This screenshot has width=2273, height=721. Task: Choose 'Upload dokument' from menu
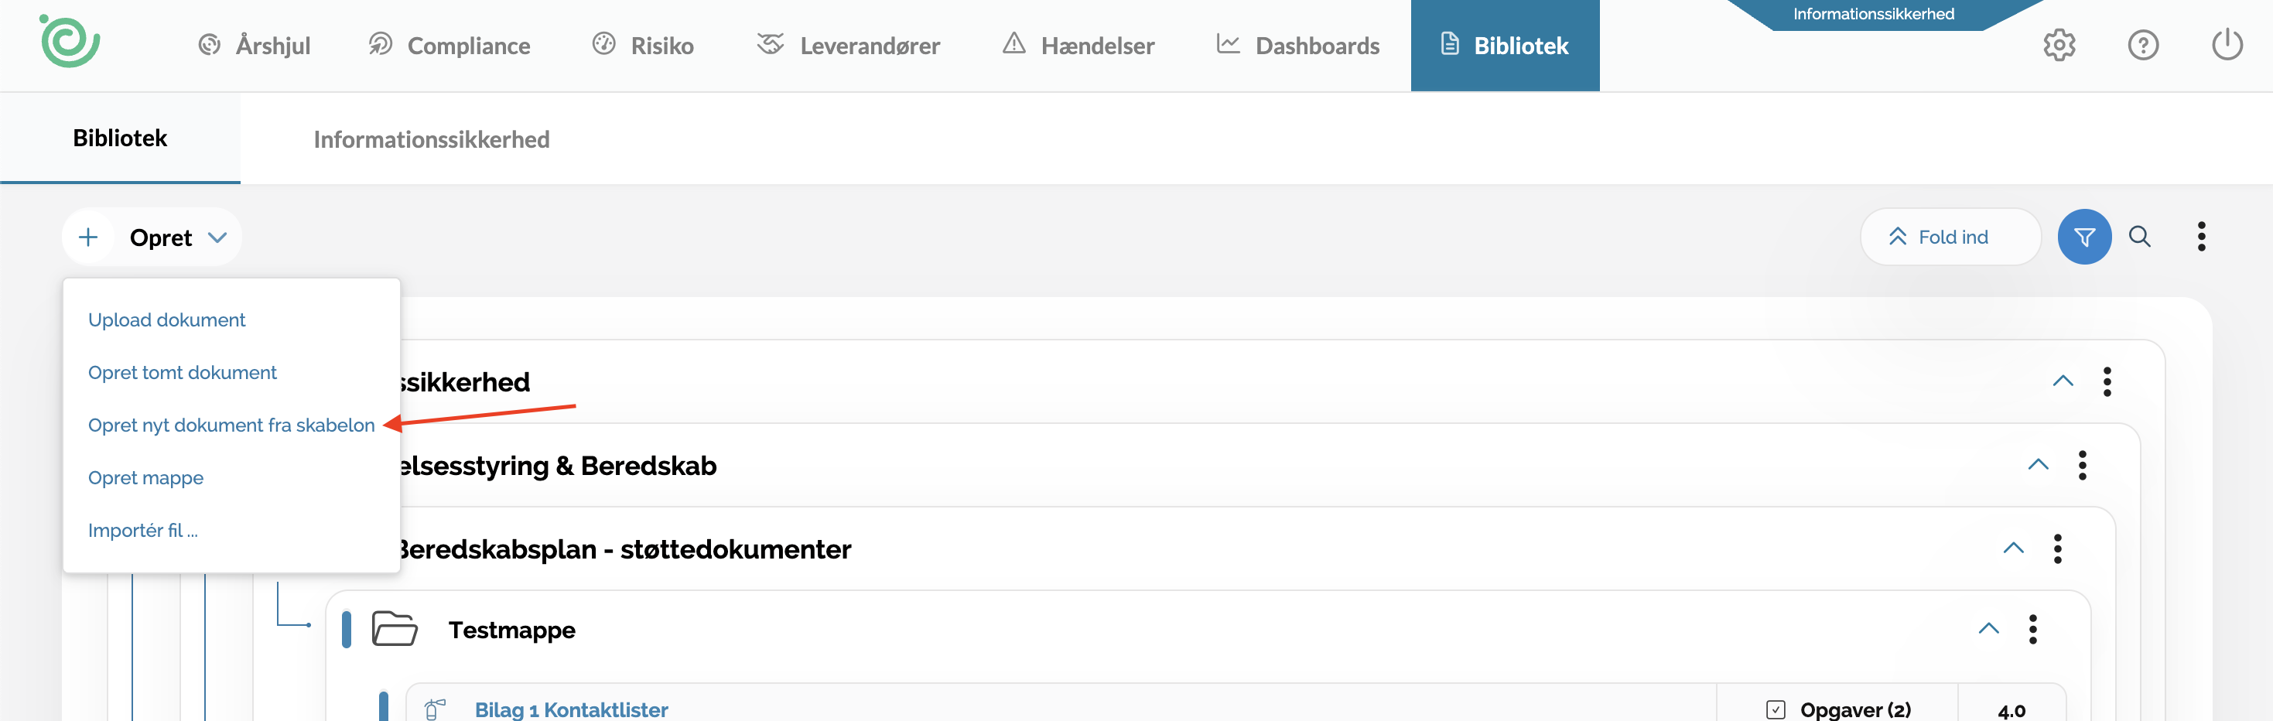[x=167, y=320]
